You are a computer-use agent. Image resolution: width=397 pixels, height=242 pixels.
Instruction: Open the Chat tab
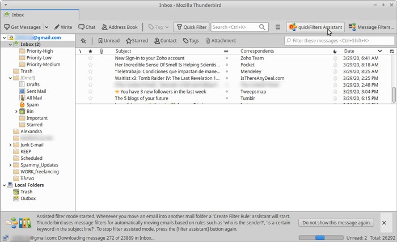point(87,27)
